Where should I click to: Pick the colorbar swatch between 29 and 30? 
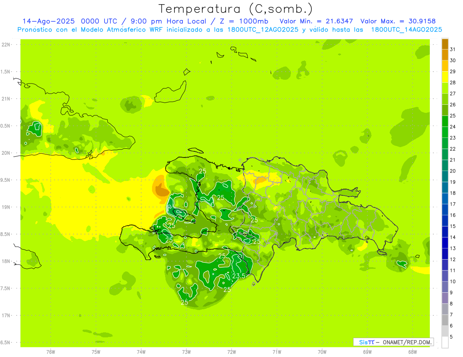(445, 66)
